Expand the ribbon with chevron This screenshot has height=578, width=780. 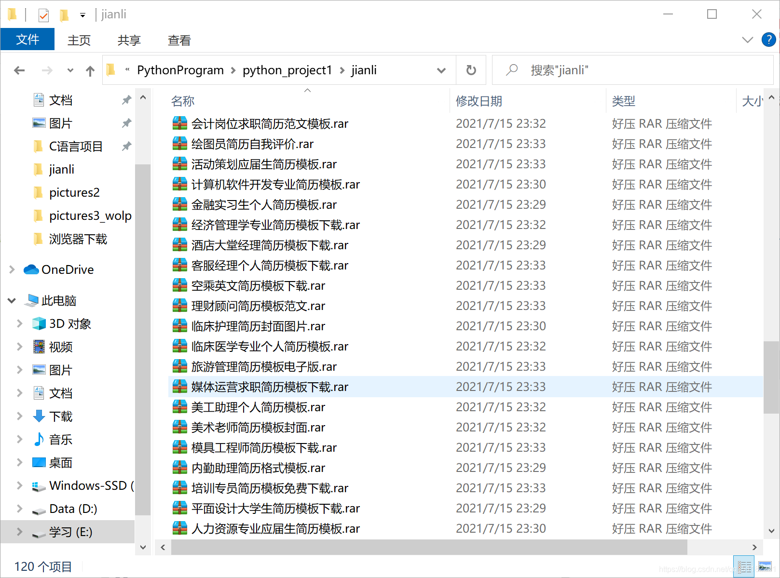tap(748, 40)
